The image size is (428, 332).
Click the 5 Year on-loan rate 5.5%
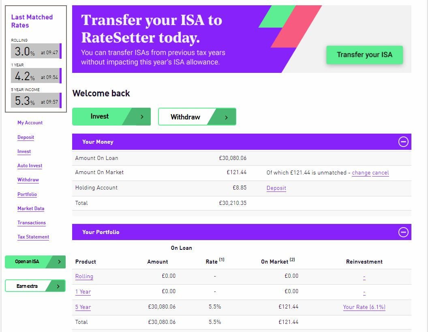pos(215,306)
